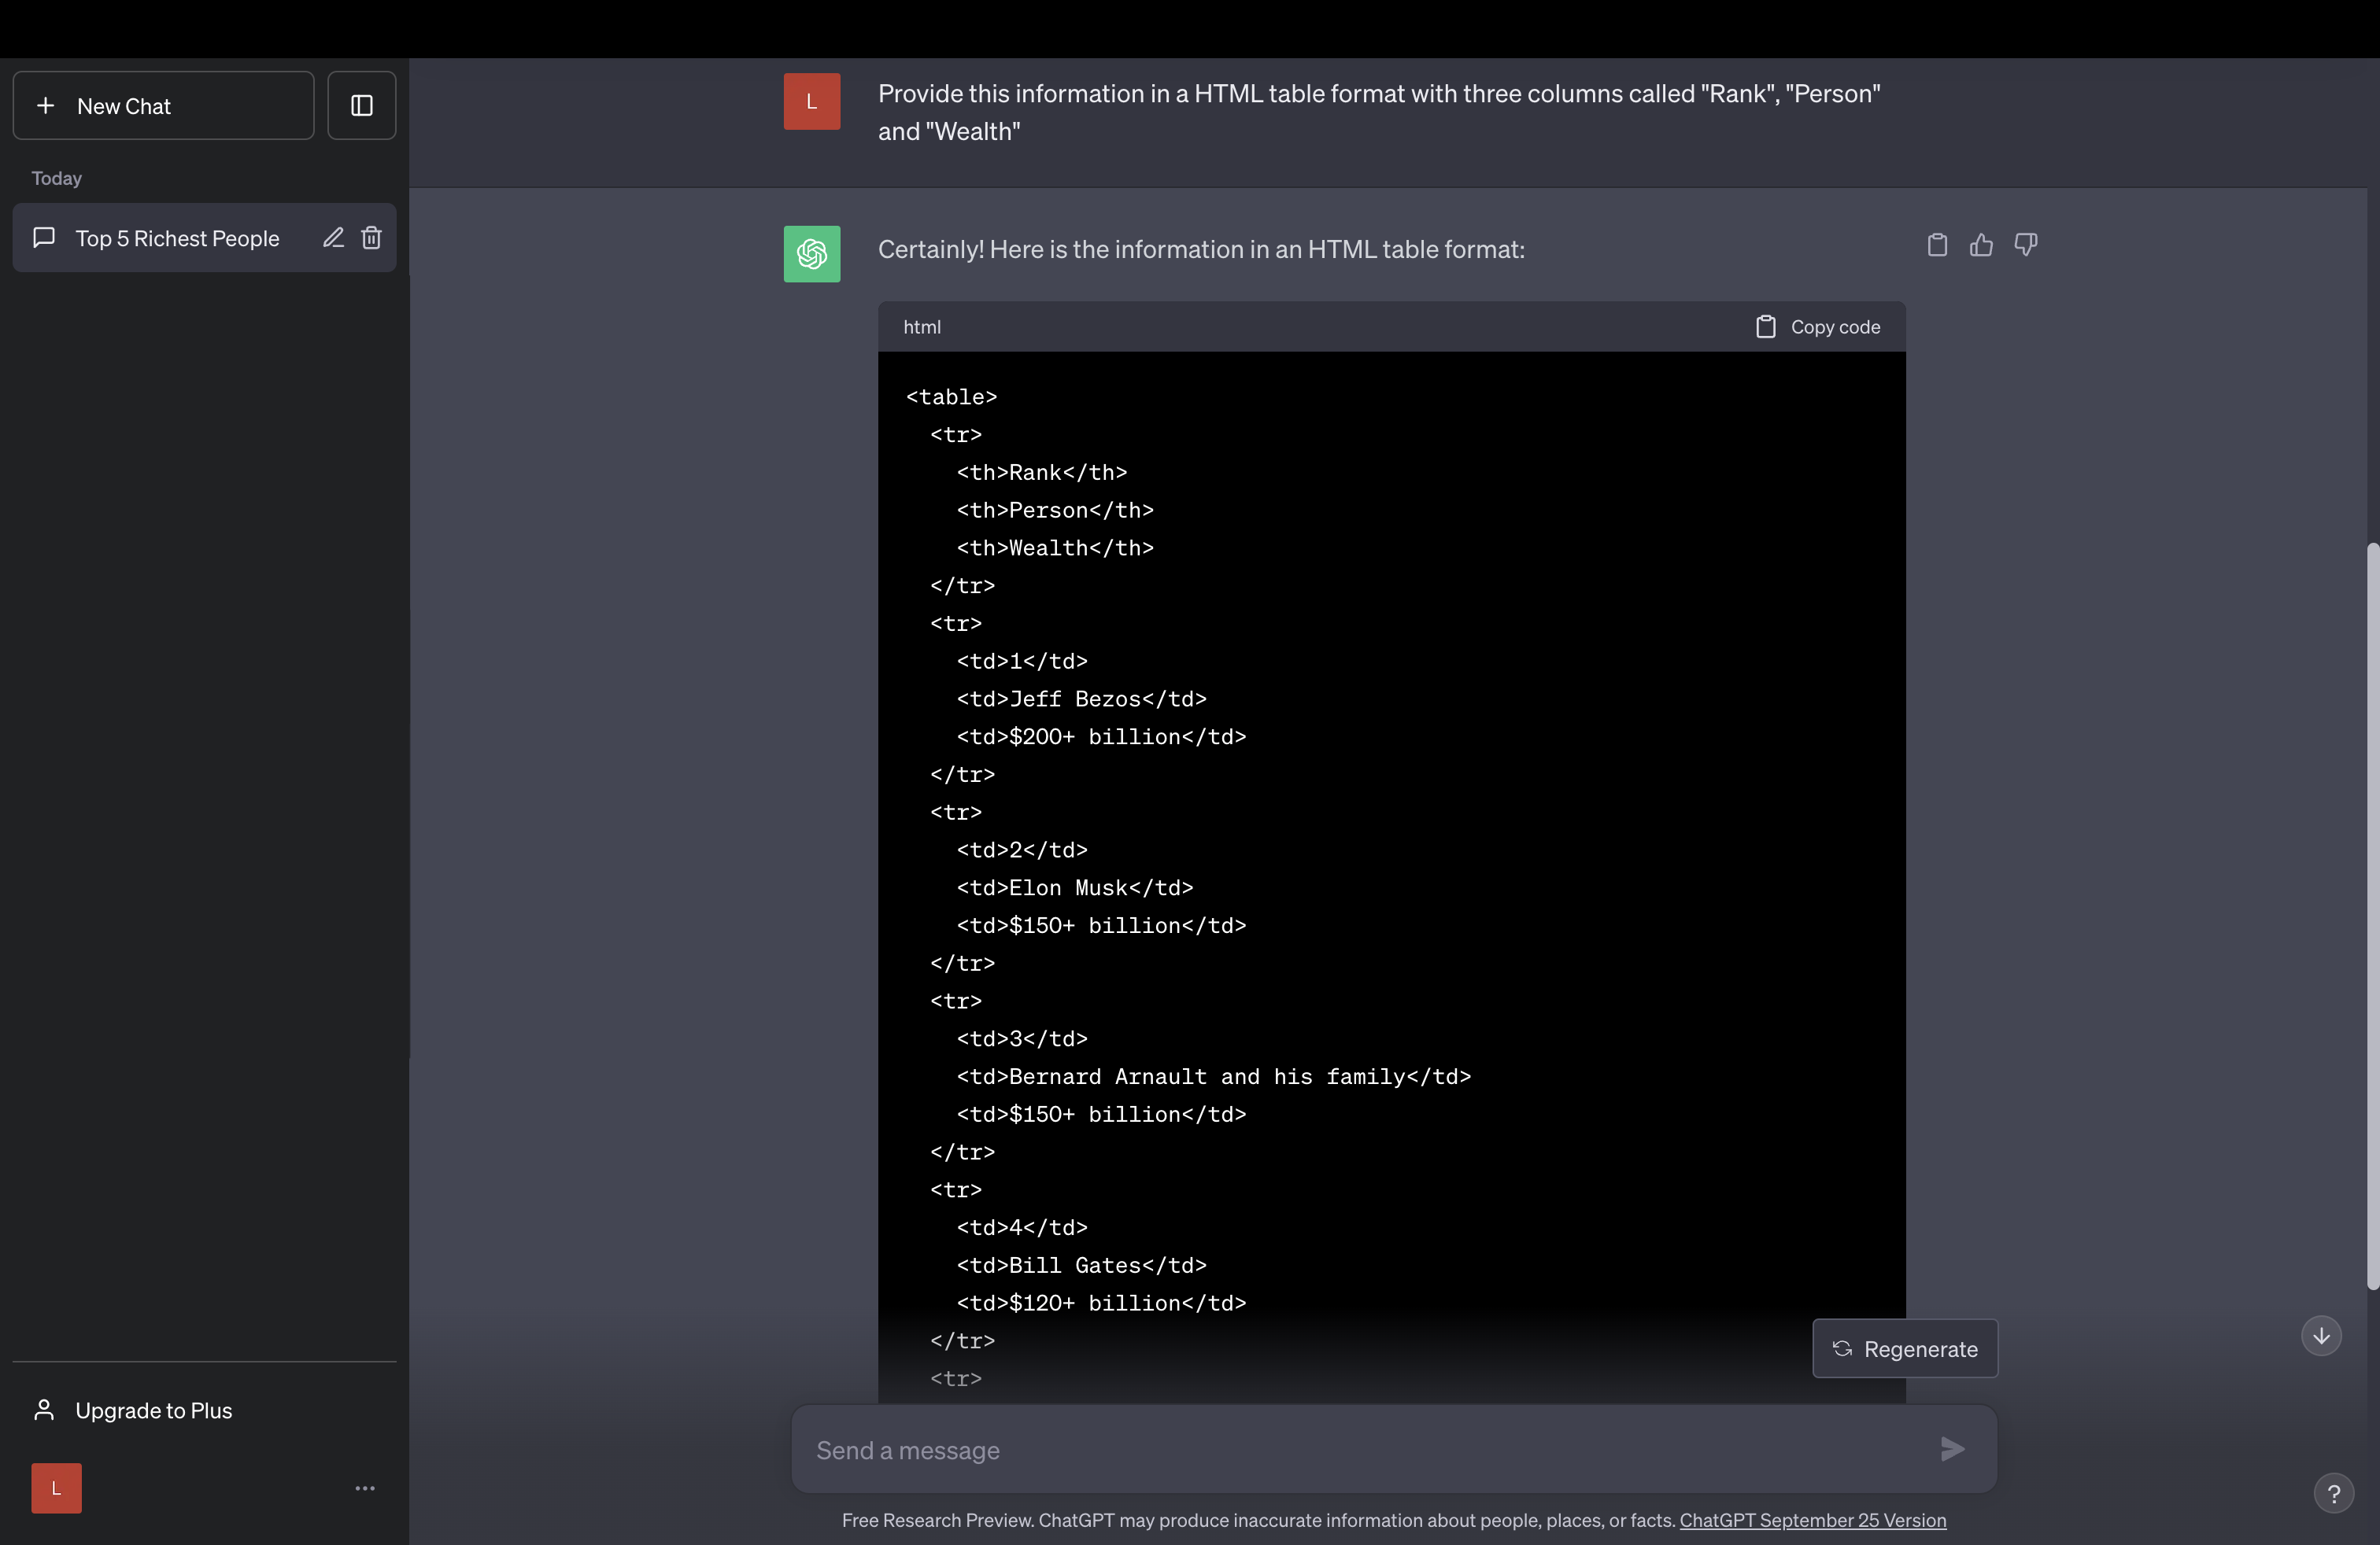Jump to bottom of conversation arrow
The width and height of the screenshot is (2380, 1545).
click(x=2321, y=1336)
